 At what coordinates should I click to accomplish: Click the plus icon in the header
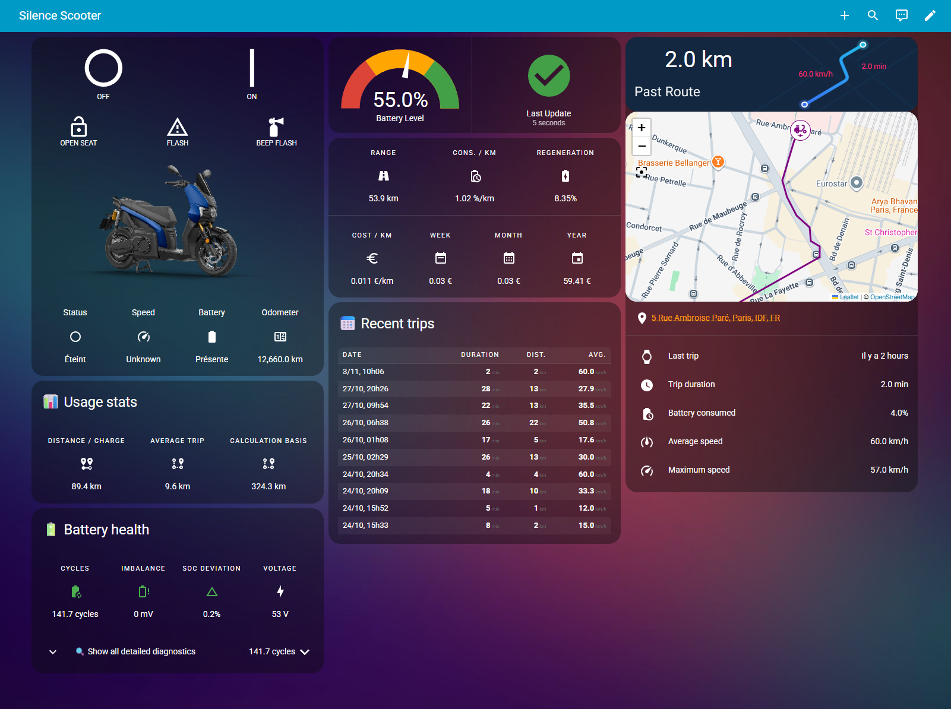tap(844, 15)
